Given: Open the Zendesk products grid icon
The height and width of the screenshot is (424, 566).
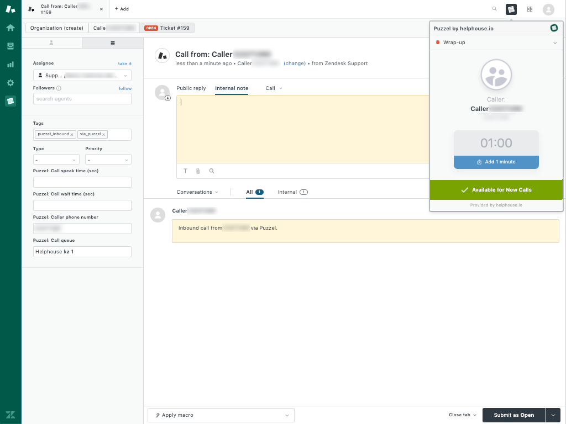Looking at the screenshot, I should click(530, 9).
